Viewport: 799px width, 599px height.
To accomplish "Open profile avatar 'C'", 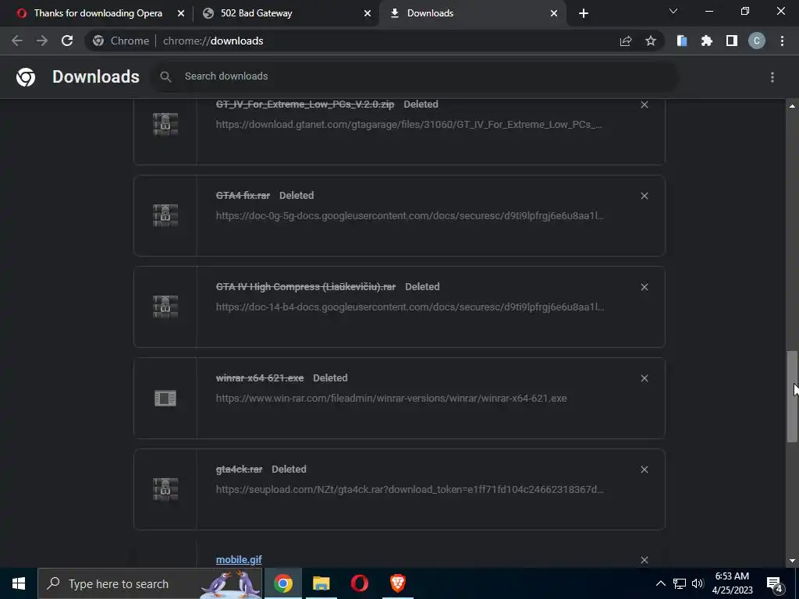I will 757,41.
